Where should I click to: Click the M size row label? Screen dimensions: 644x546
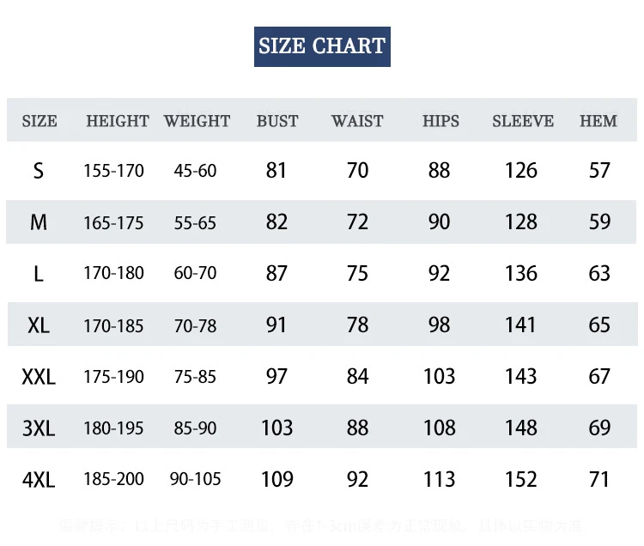pos(38,222)
